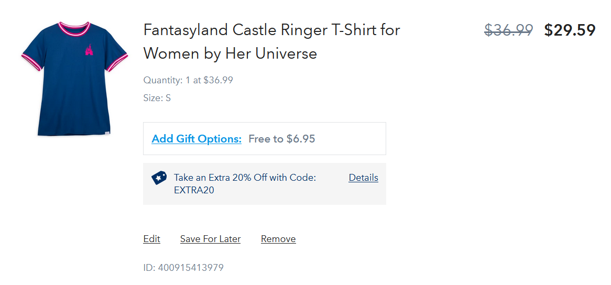Click the Size: S label
The image size is (611, 285).
pos(157,98)
